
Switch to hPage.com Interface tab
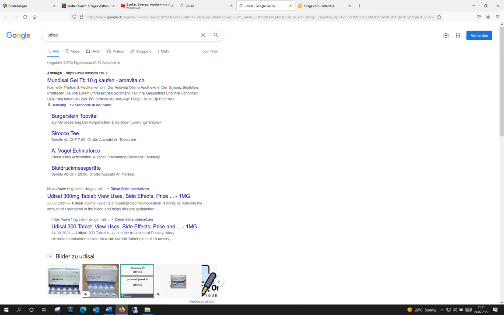pyautogui.click(x=324, y=6)
